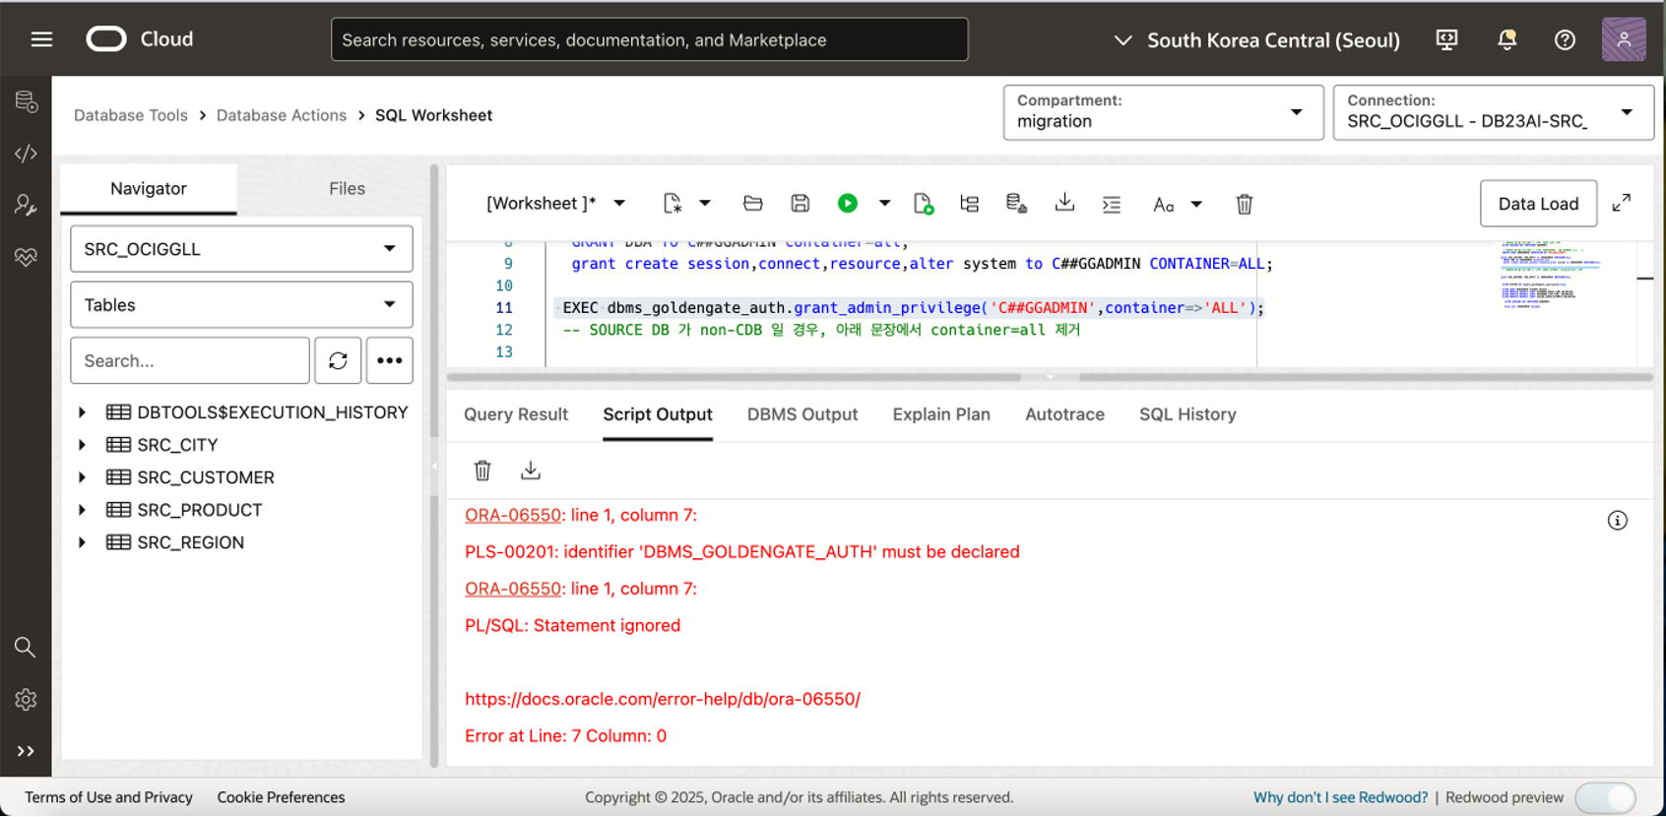Open the region selector South Korea Central
Image resolution: width=1666 pixels, height=817 pixels.
[1256, 40]
